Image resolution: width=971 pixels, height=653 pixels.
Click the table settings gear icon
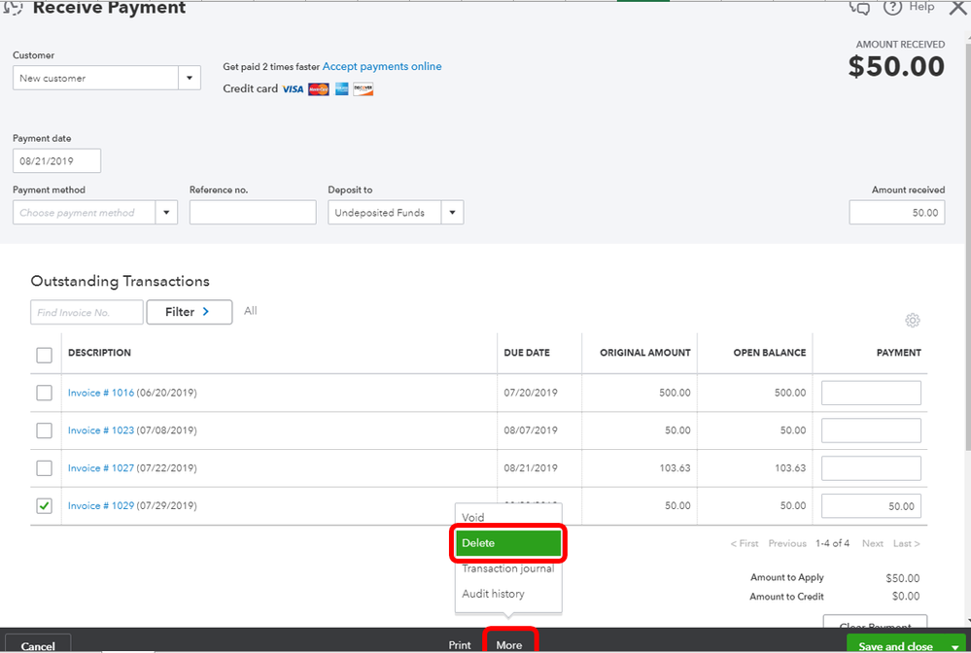click(x=912, y=320)
